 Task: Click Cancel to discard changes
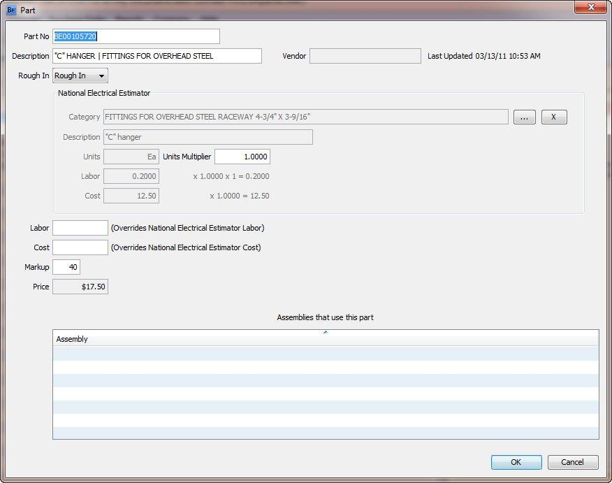point(573,462)
